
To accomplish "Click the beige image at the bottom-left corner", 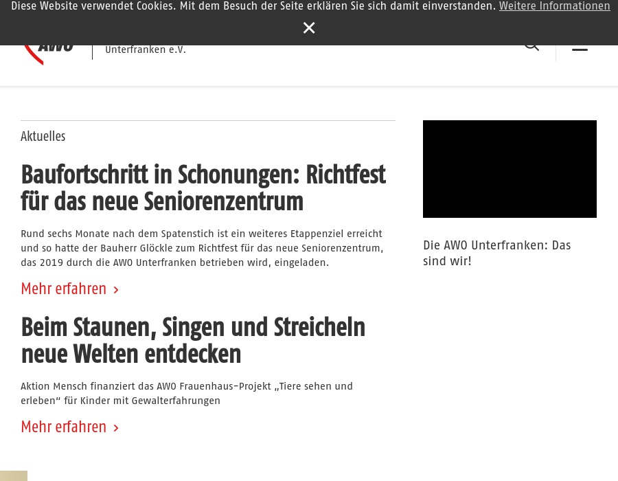I will [13, 476].
